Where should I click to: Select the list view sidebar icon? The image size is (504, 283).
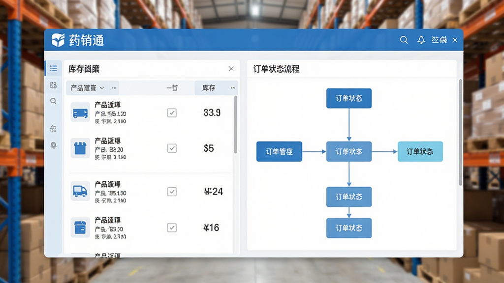53,68
